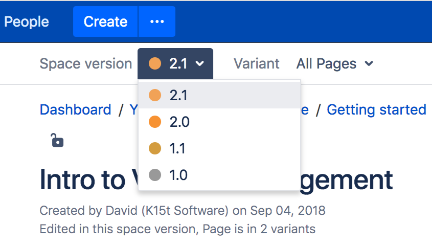432x246 pixels.
Task: Choose version 1.1 in the version list
Action: [x=177, y=148]
